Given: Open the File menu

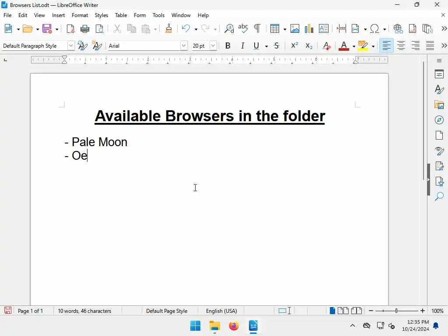Looking at the screenshot, I should [x=7, y=15].
